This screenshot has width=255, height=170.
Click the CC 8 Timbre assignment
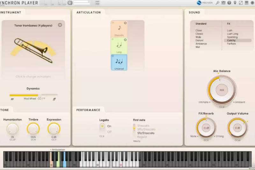point(33,140)
